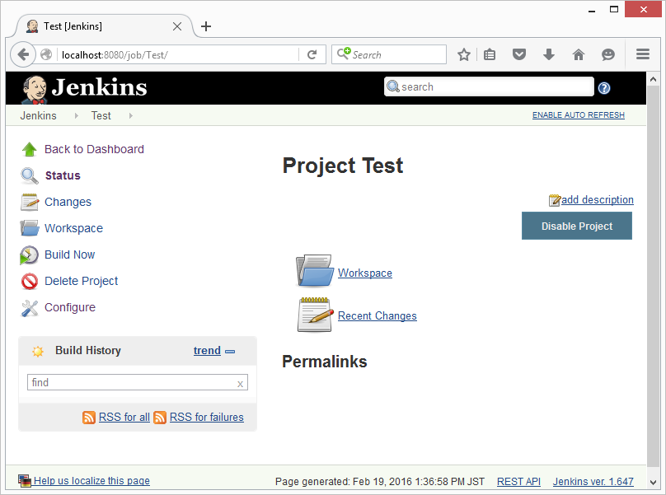Click the localization flag icon
The height and width of the screenshot is (495, 666).
(x=25, y=480)
